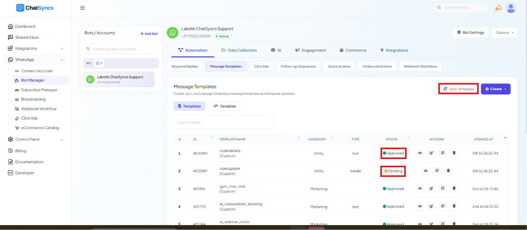This screenshot has height=230, width=527.
Task: Switch to the Commerce tab
Action: click(353, 50)
